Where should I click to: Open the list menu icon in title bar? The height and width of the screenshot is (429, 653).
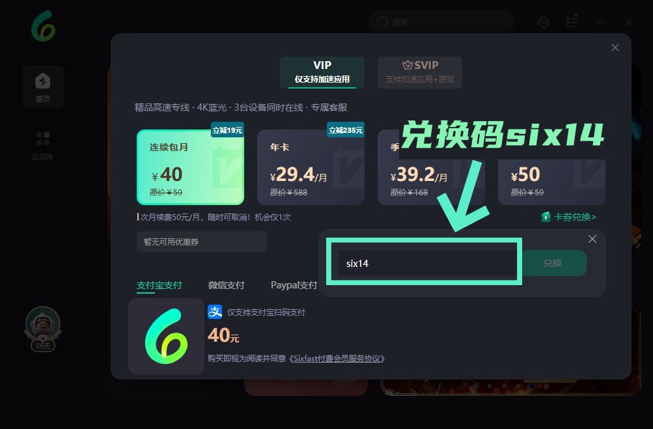572,21
